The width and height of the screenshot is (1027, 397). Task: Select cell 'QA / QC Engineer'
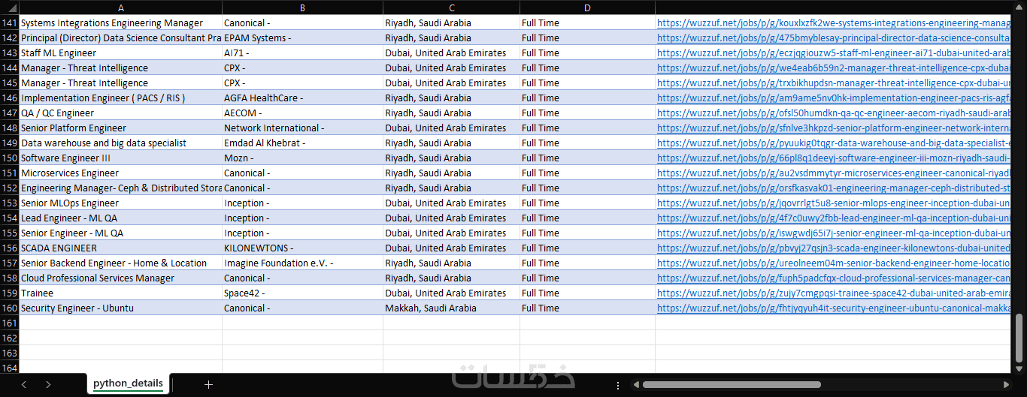click(x=121, y=113)
